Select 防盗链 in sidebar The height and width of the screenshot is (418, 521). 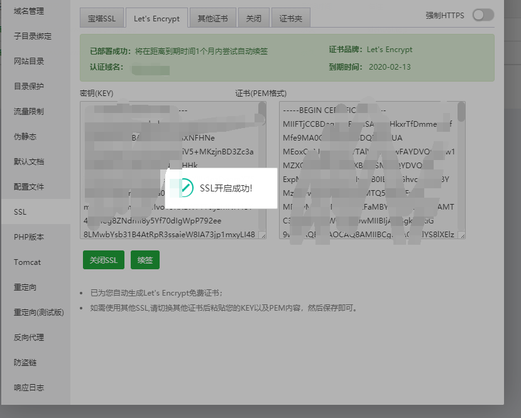[25, 363]
